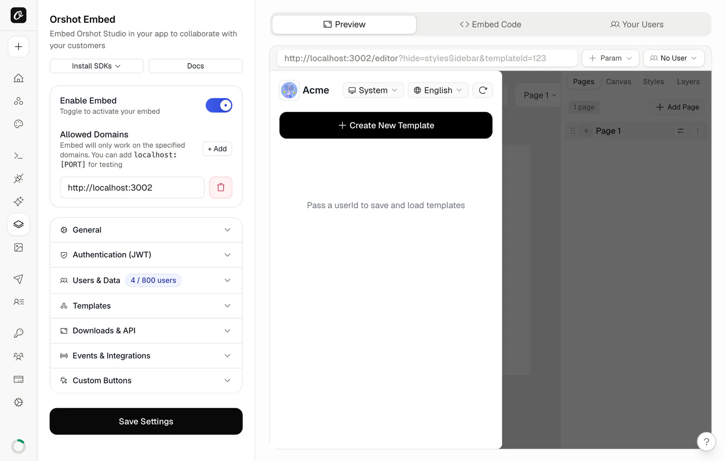The image size is (726, 461).
Task: Open the Install SDKs dropdown
Action: point(97,66)
